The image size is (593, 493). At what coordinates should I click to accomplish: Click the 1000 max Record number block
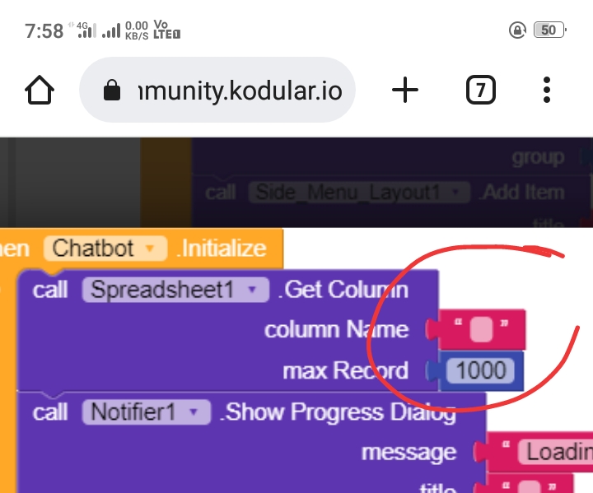480,370
